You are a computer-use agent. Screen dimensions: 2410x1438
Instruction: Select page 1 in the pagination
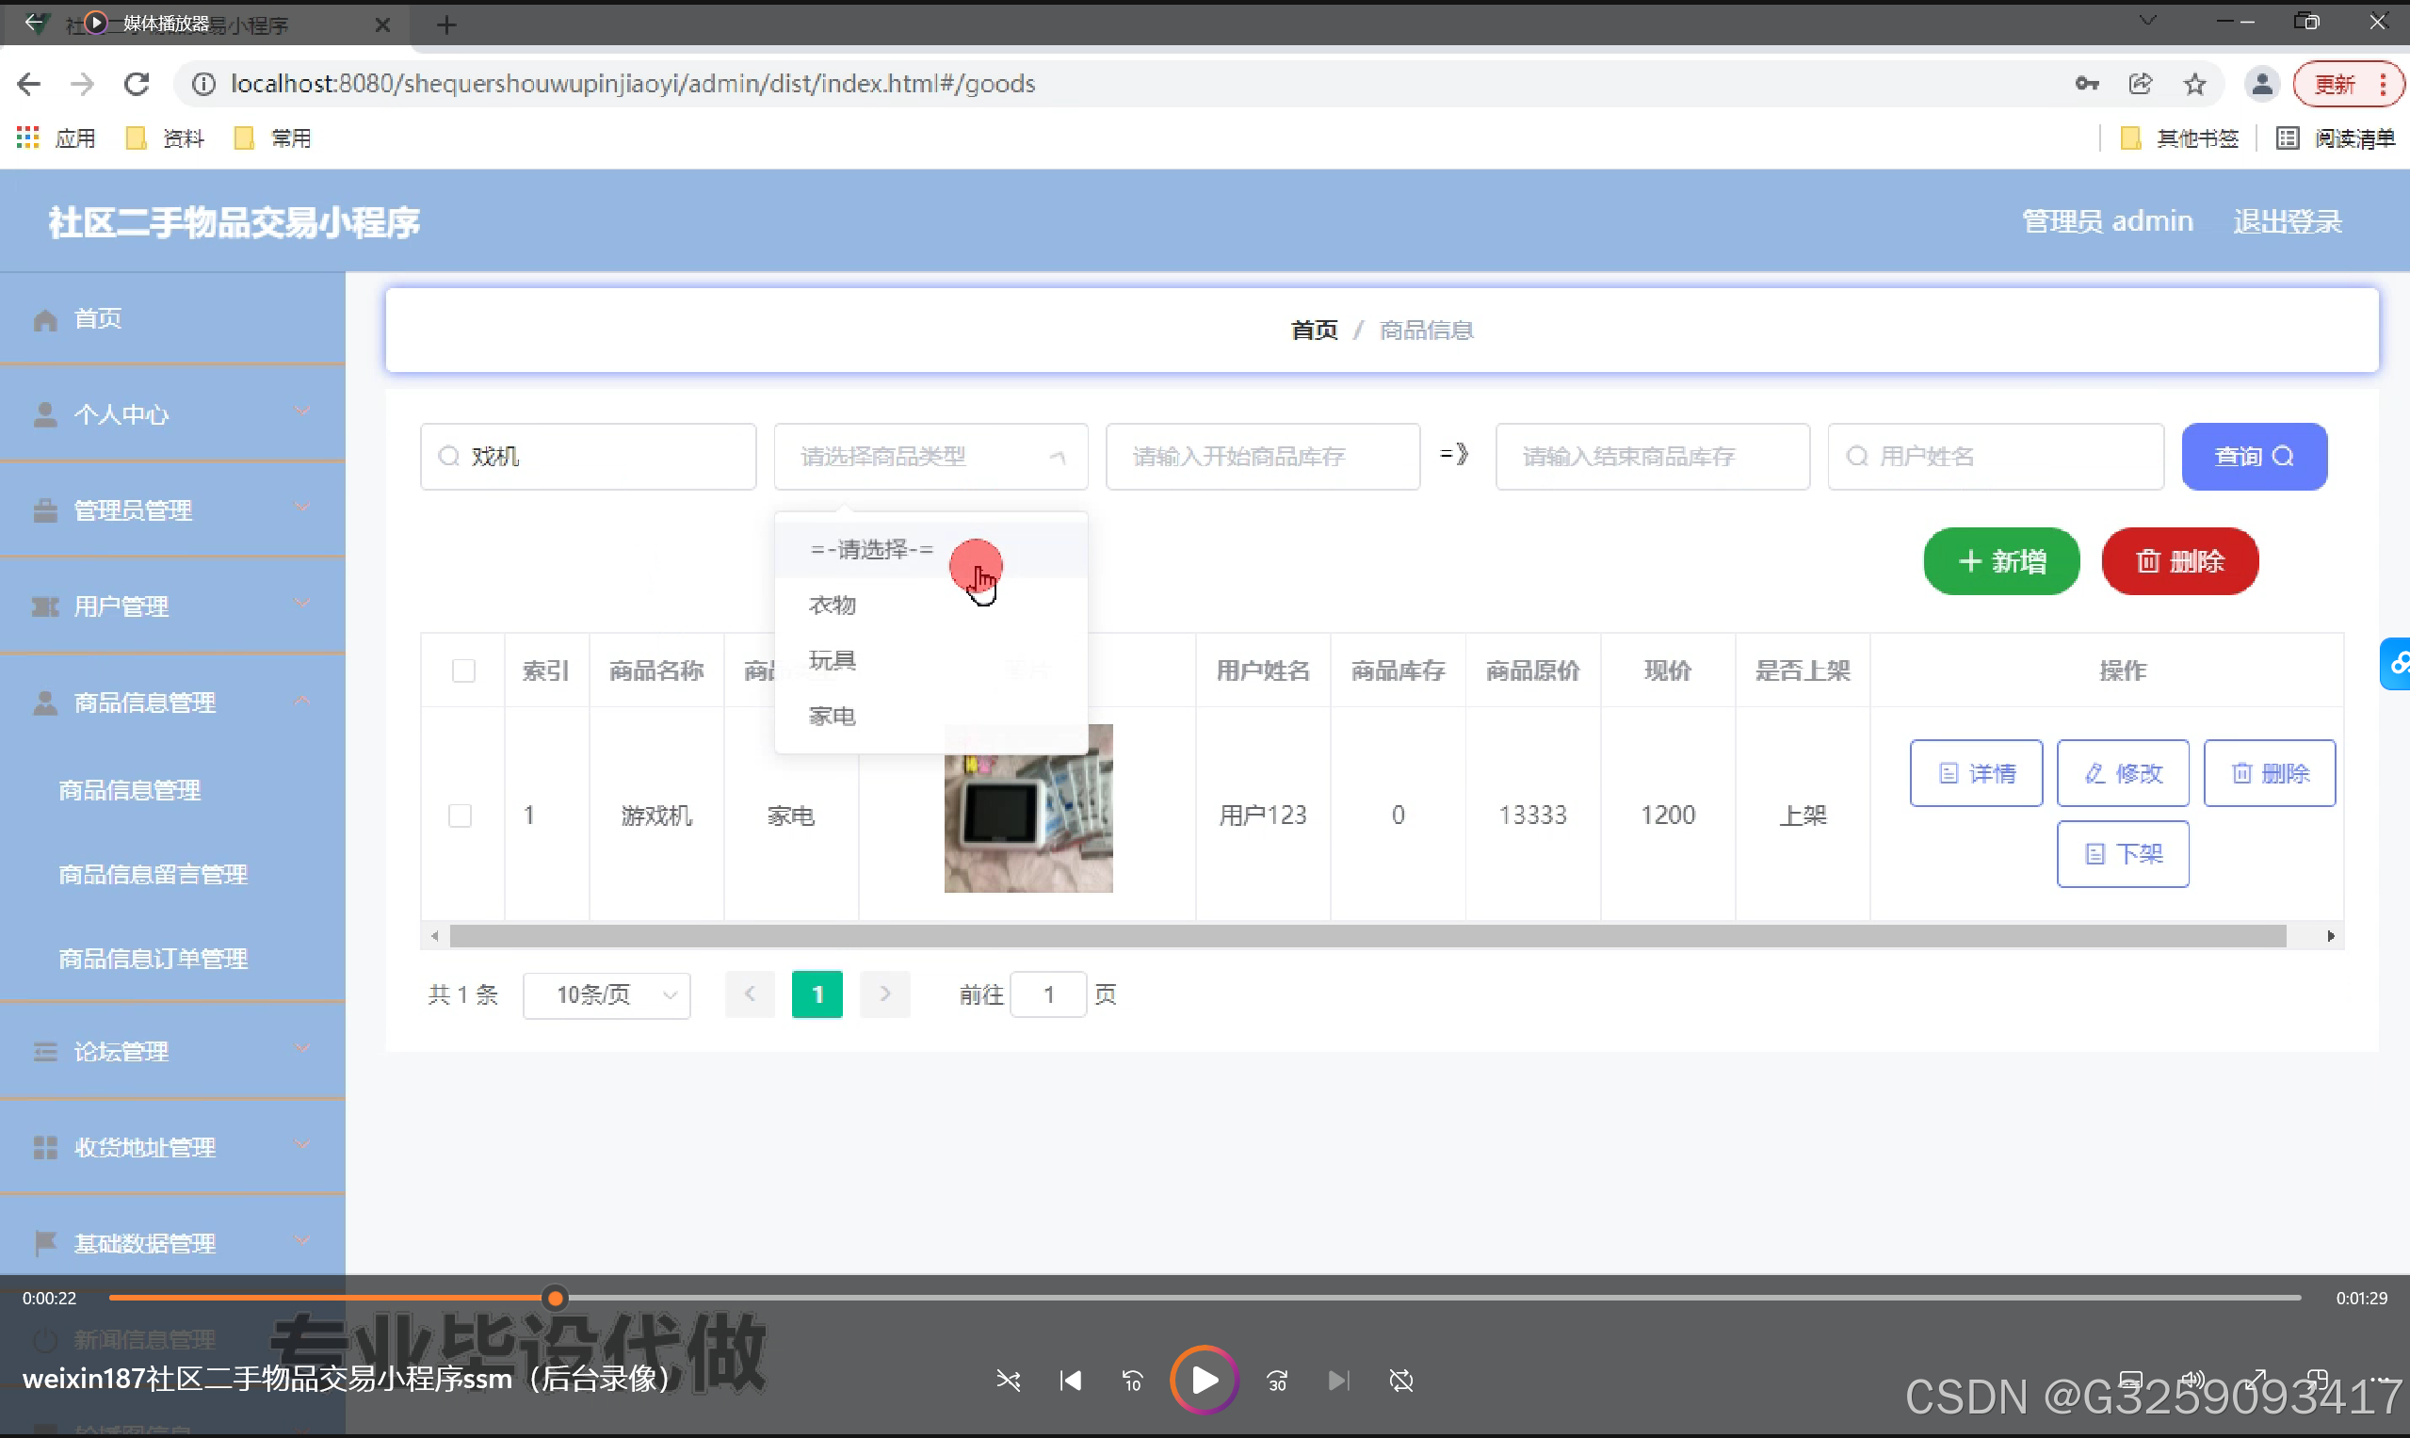(x=817, y=995)
